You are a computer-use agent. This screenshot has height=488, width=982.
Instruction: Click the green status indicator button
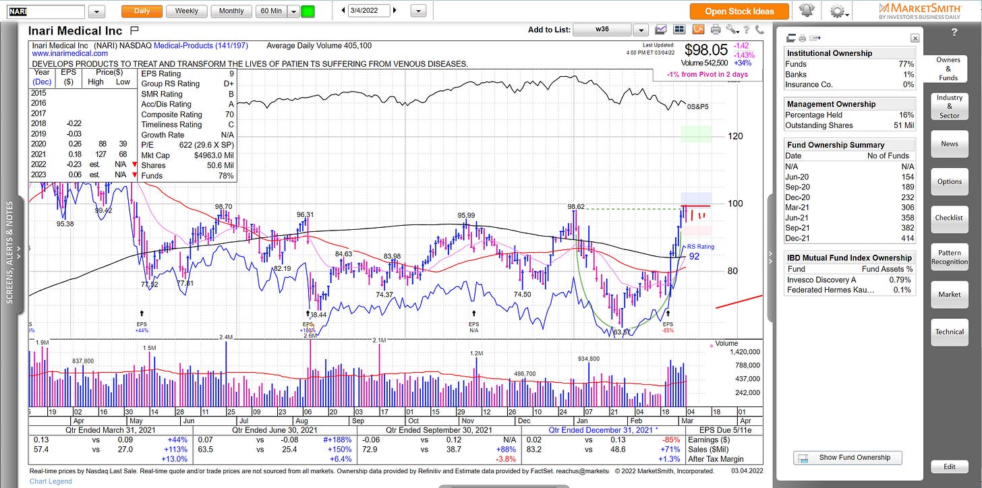click(x=308, y=11)
